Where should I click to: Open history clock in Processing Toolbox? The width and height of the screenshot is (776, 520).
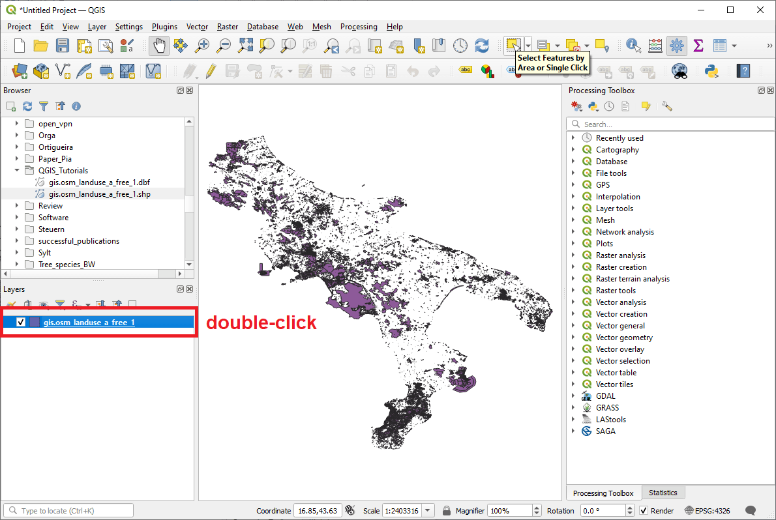click(608, 106)
